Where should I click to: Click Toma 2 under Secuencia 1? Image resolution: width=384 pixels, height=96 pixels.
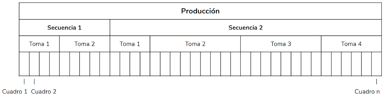coord(85,44)
